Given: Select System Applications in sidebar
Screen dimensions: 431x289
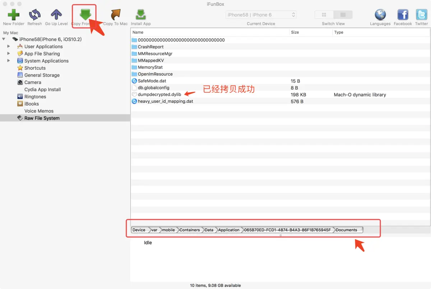Looking at the screenshot, I should click(46, 61).
